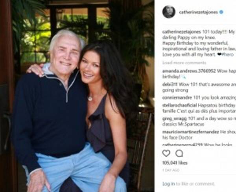Click the blue verified badge

221,12
